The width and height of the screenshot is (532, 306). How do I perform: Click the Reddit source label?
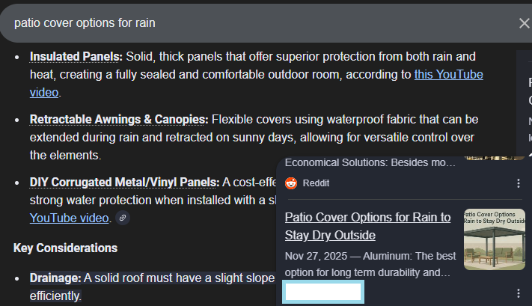click(317, 183)
